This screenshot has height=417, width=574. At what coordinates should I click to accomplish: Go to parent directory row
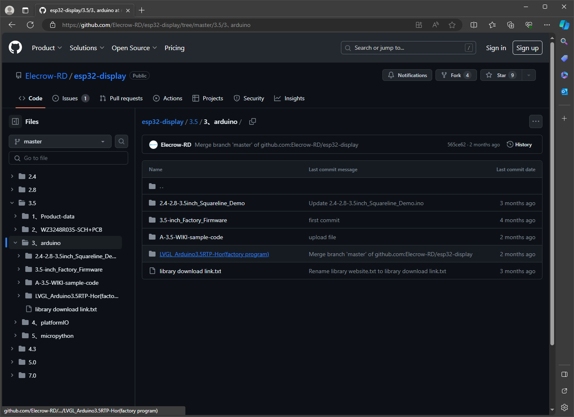(x=342, y=186)
